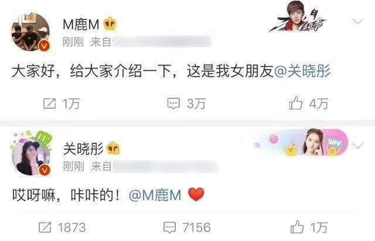Follow the @关晓彤 mention link
Viewport: 375px width, 241px height.
302,71
